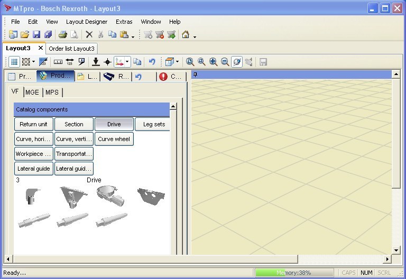Viewport: 406px width, 279px height.
Task: Click the Lateral guide button
Action: 34,169
